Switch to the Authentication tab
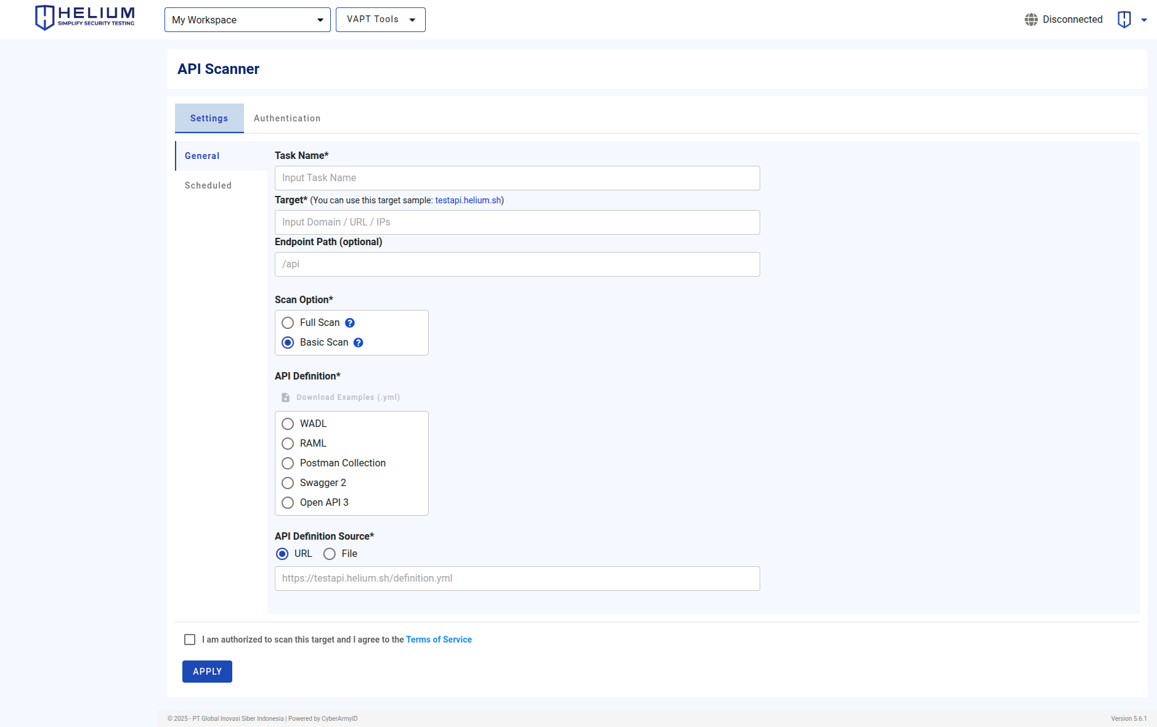Screen dimensions: 1157x727 click(286, 118)
